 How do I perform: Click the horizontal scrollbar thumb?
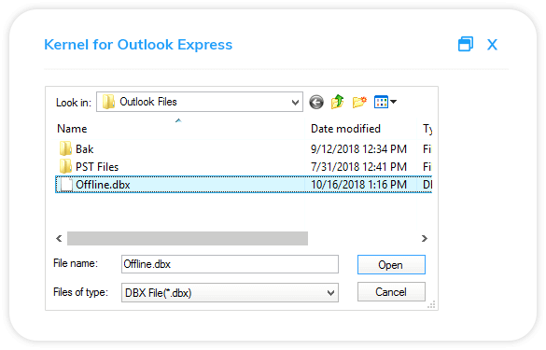[188, 239]
